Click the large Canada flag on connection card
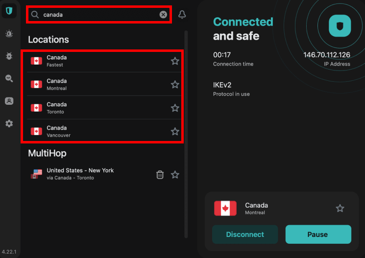Screen dimensions: 365x258 pos(225,208)
